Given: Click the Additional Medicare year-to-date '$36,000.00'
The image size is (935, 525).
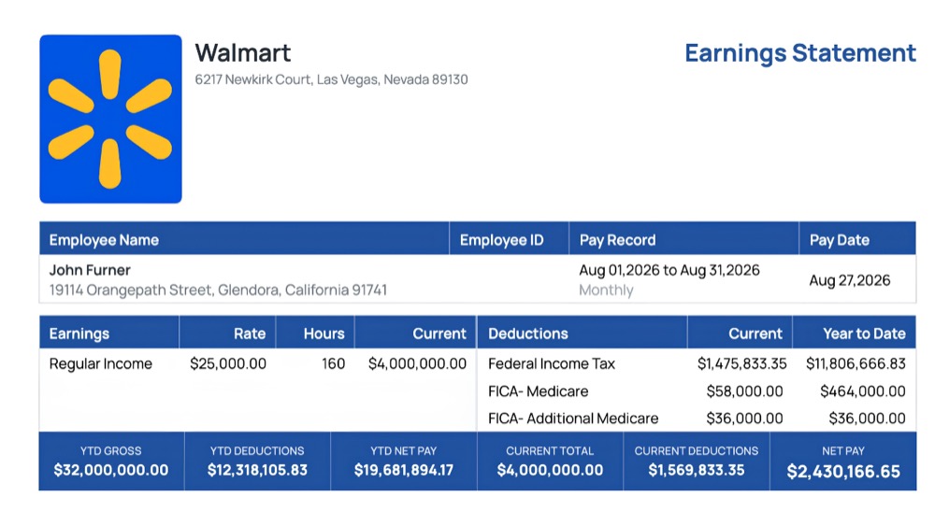Looking at the screenshot, I should 867,419.
